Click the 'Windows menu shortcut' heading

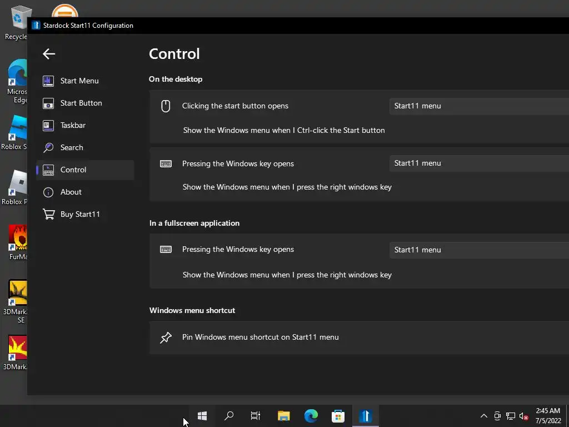point(192,310)
